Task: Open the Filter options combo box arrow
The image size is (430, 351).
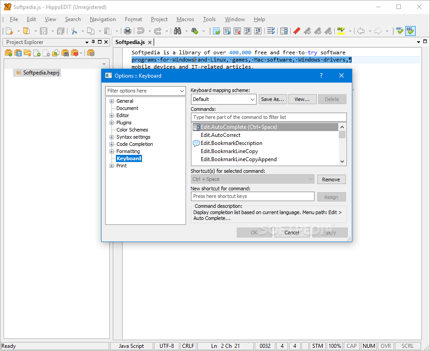Action: (x=182, y=91)
